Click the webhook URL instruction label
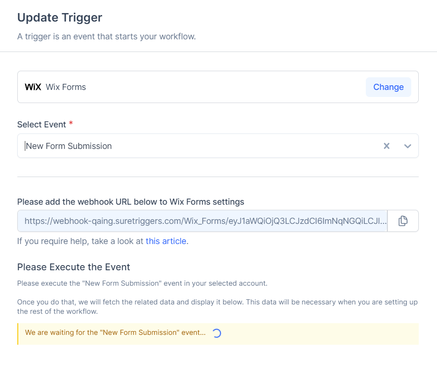Screen dimensions: 437x385 pos(131,202)
